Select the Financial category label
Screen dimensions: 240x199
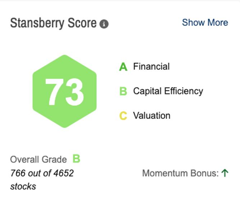point(151,66)
